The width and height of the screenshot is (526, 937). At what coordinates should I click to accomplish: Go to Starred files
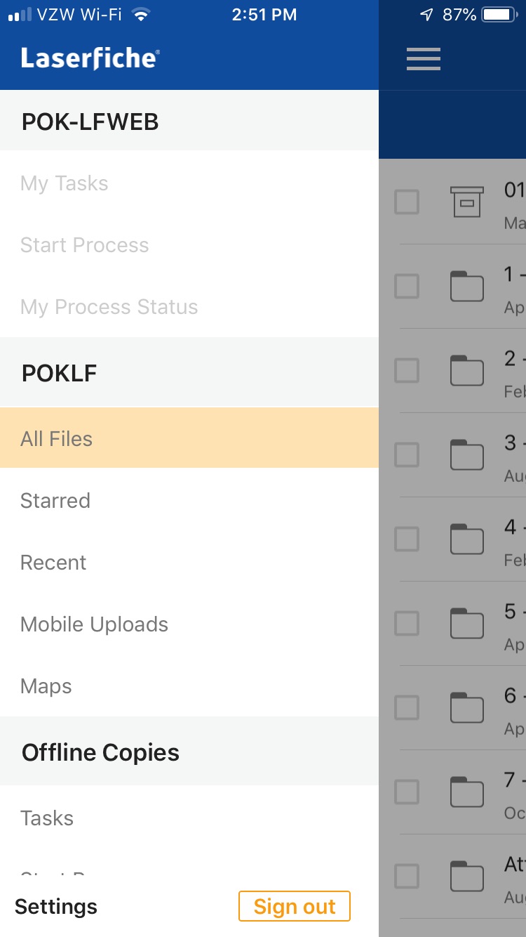tap(55, 501)
